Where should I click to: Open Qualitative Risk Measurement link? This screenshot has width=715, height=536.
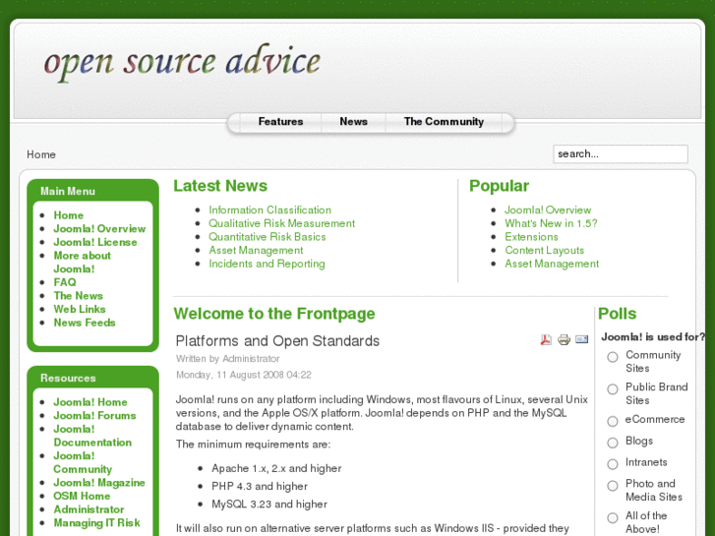(x=282, y=223)
